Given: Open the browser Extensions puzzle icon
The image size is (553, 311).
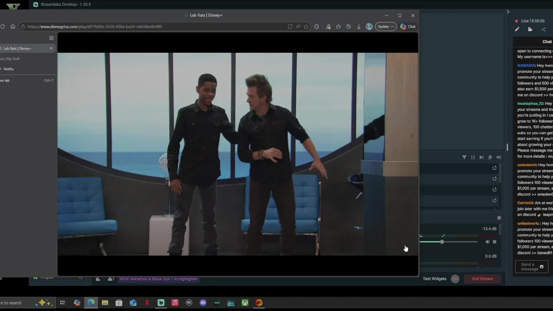Looking at the screenshot, I should coord(317,26).
